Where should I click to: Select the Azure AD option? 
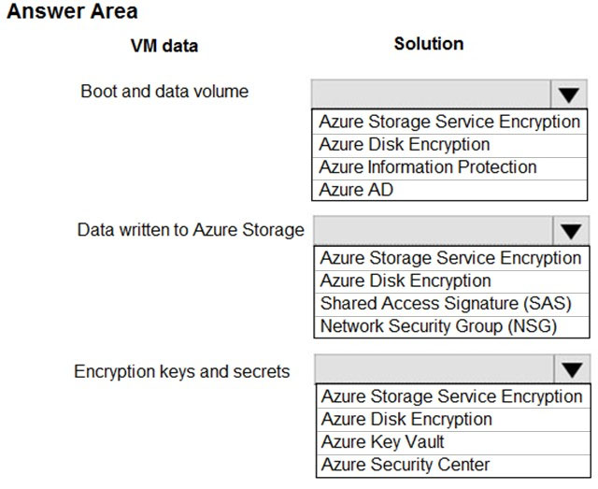(449, 190)
